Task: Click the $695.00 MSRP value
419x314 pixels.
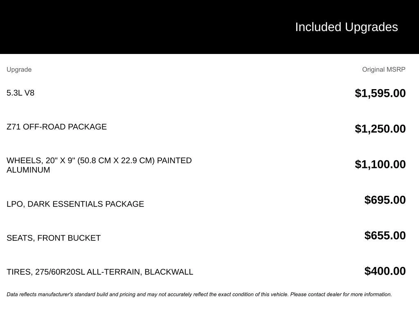Action: tap(385, 200)
